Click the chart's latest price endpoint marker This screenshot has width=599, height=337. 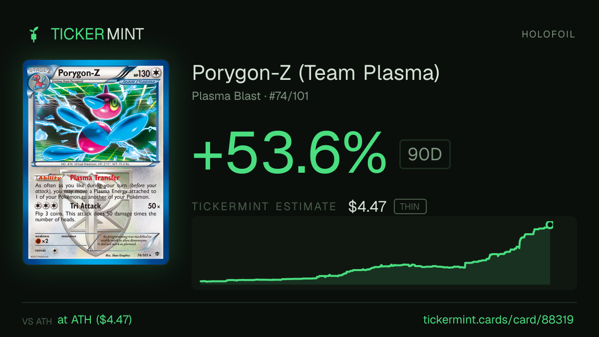[550, 225]
